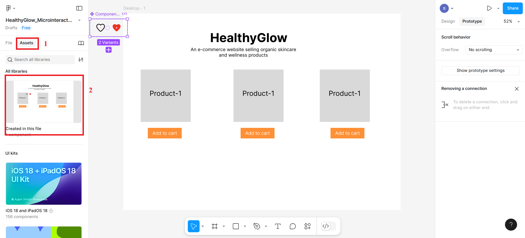Open the libraries book icon
This screenshot has height=238, width=525.
[81, 43]
